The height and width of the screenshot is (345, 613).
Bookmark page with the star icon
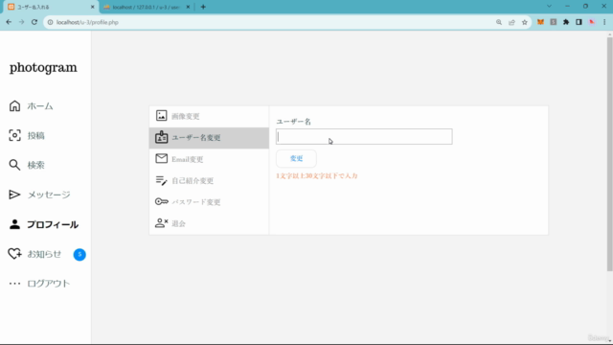[525, 22]
